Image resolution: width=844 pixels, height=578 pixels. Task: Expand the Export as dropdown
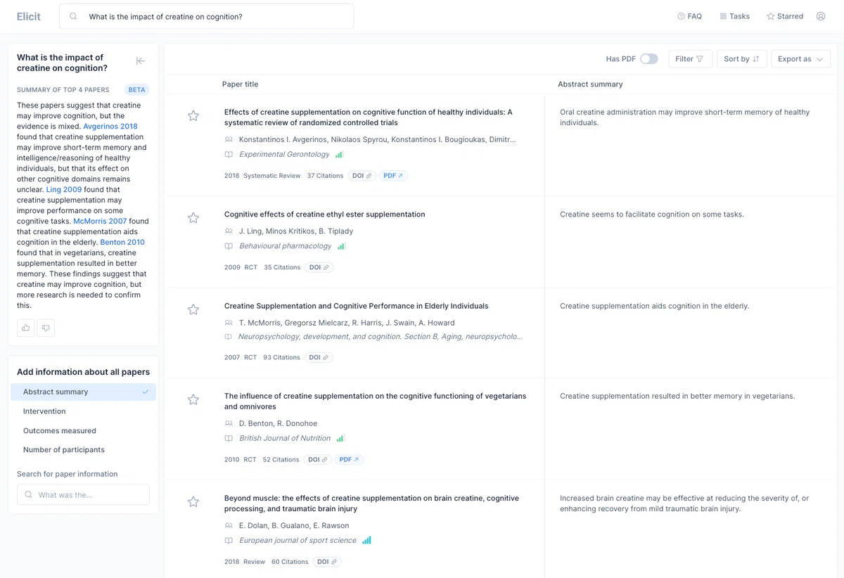click(800, 59)
